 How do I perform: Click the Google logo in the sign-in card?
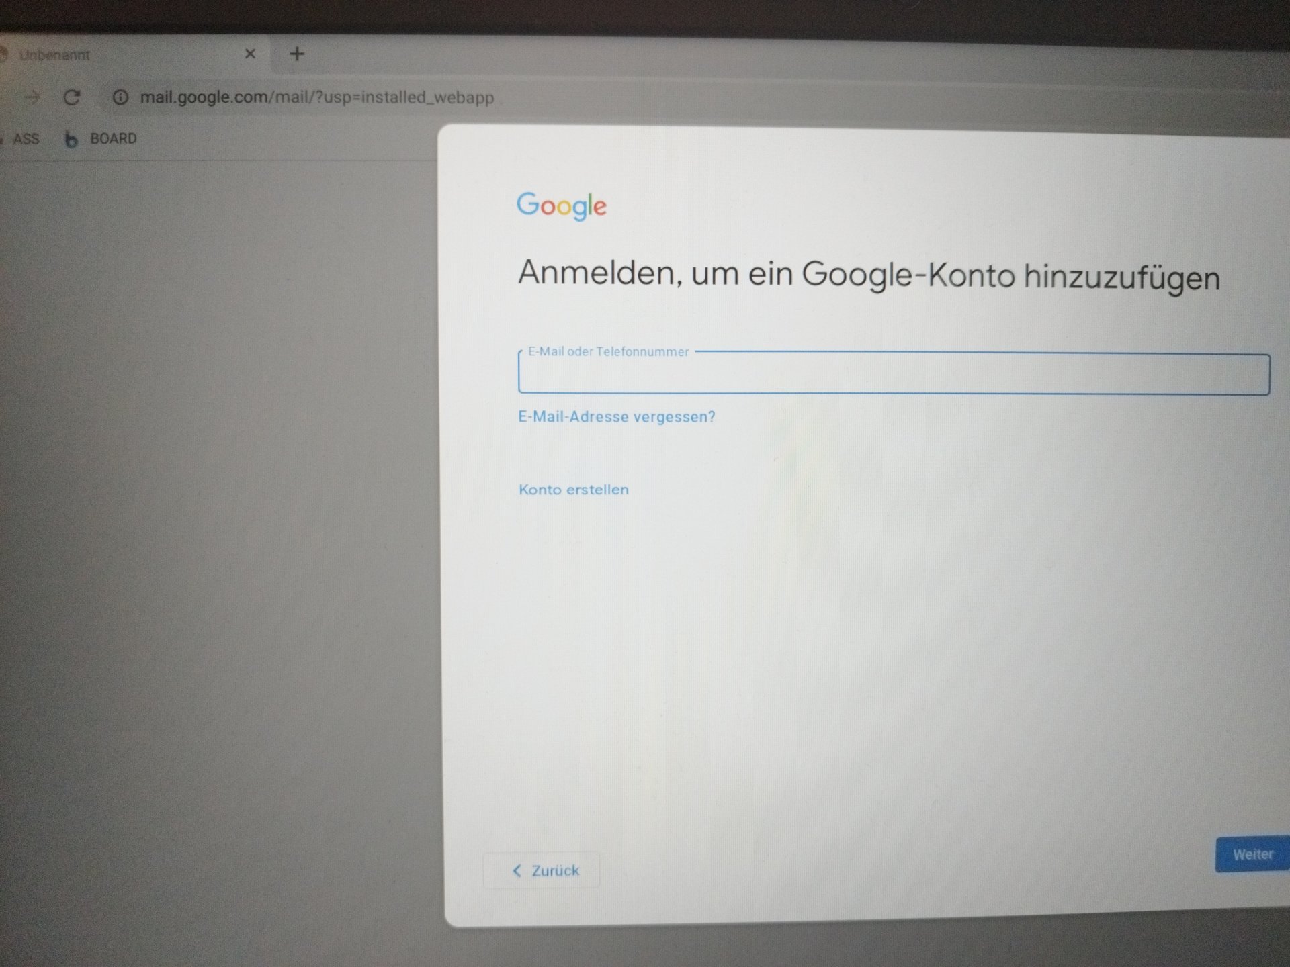[x=561, y=205]
